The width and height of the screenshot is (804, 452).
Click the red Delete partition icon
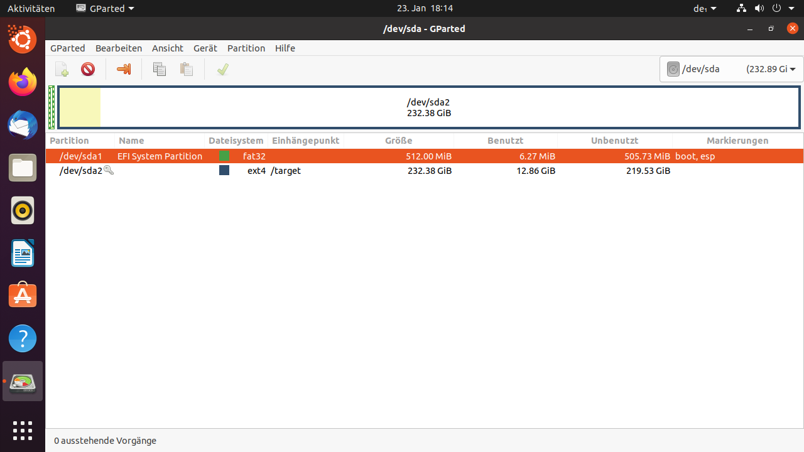tap(88, 69)
